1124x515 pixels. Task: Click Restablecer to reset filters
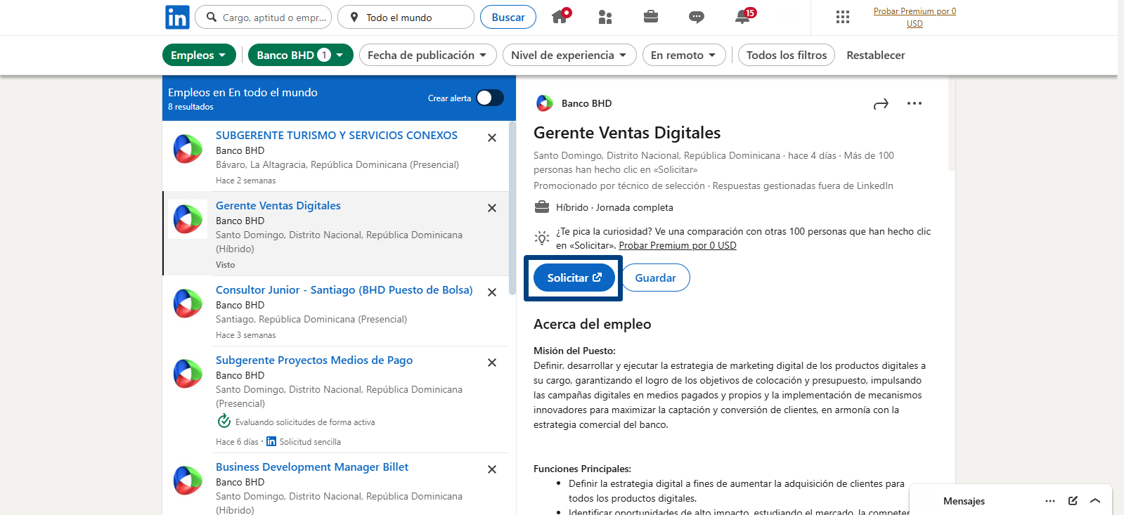876,55
